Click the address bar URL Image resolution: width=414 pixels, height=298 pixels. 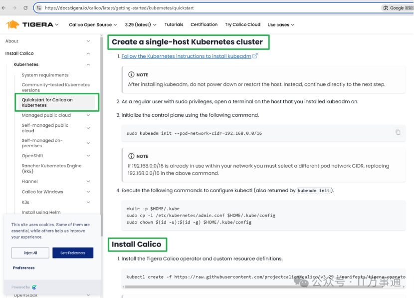[x=119, y=8]
